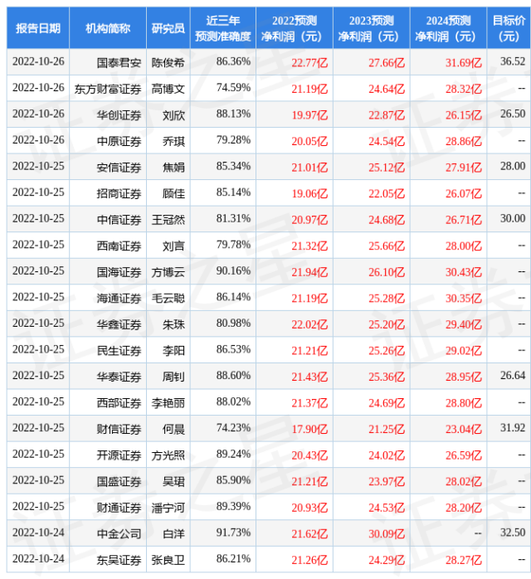Click the 研究员 column header
531x579 pixels.
[168, 28]
